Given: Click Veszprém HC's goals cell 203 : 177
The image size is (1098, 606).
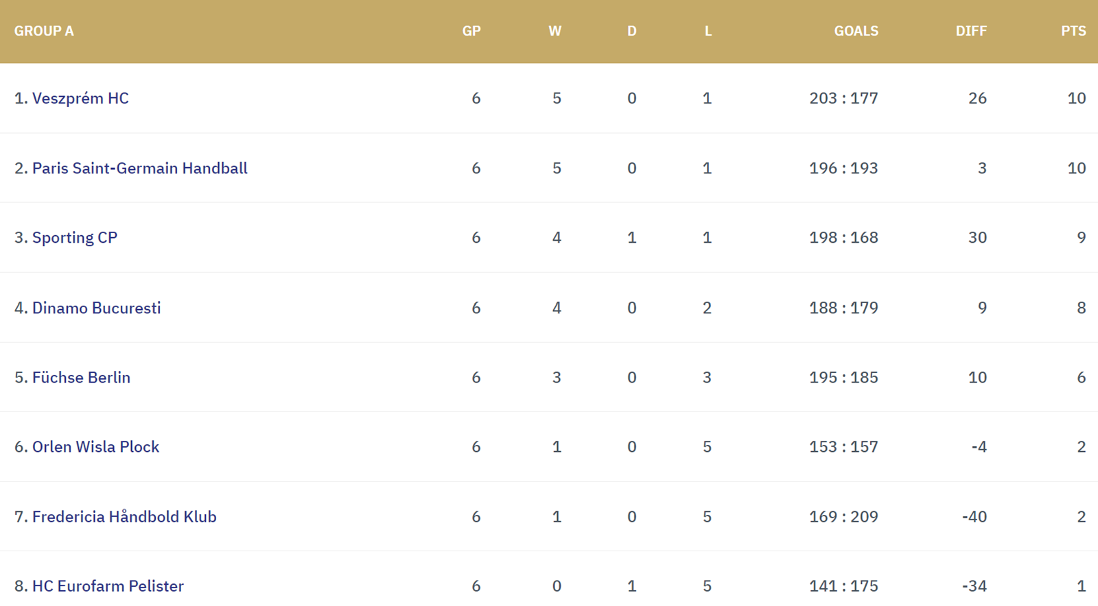Looking at the screenshot, I should [843, 98].
